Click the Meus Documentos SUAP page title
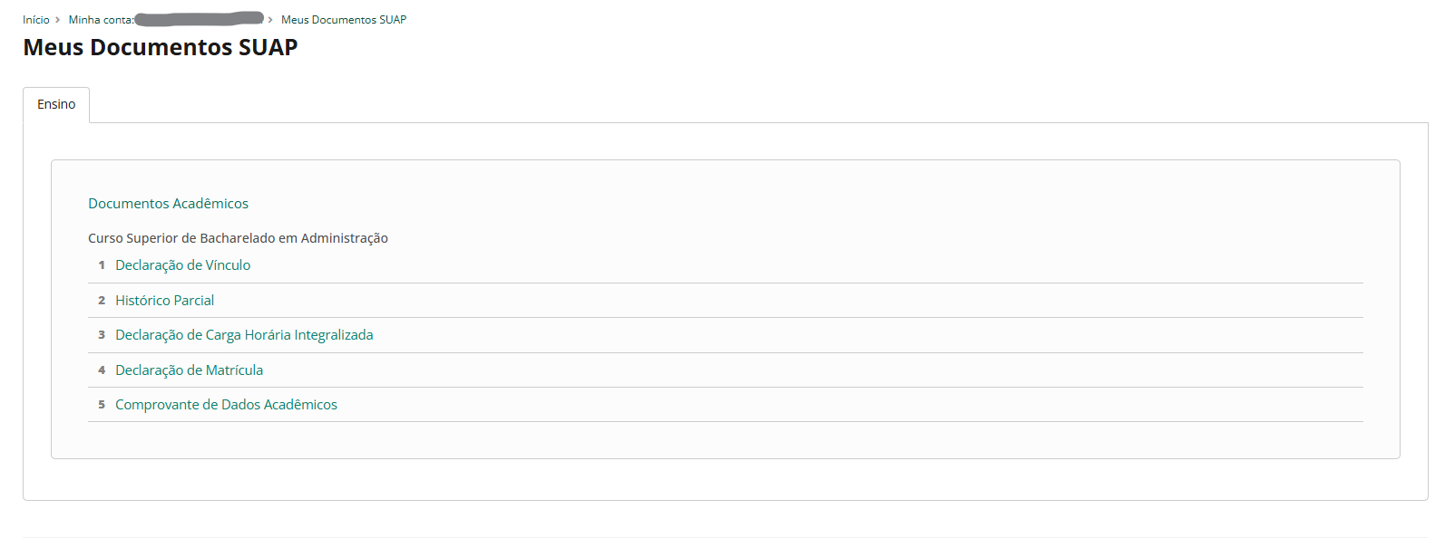This screenshot has height=557, width=1445. click(160, 48)
